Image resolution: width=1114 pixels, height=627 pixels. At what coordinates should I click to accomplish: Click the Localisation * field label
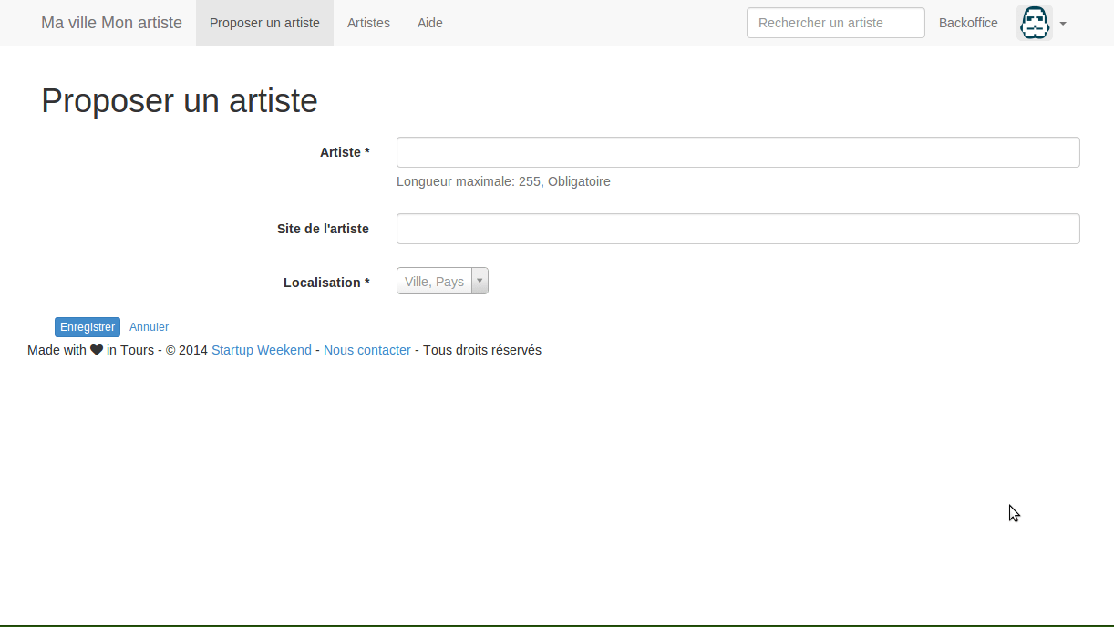pos(325,283)
